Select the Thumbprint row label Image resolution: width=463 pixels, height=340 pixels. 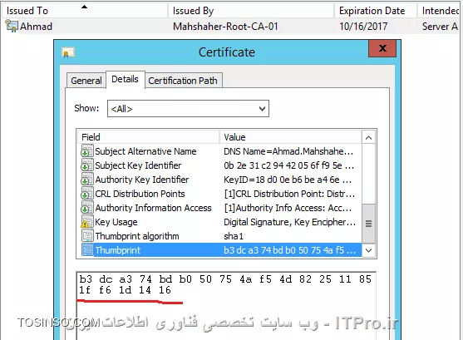coord(118,250)
